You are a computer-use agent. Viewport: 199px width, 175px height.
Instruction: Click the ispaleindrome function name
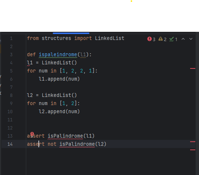coord(58,55)
